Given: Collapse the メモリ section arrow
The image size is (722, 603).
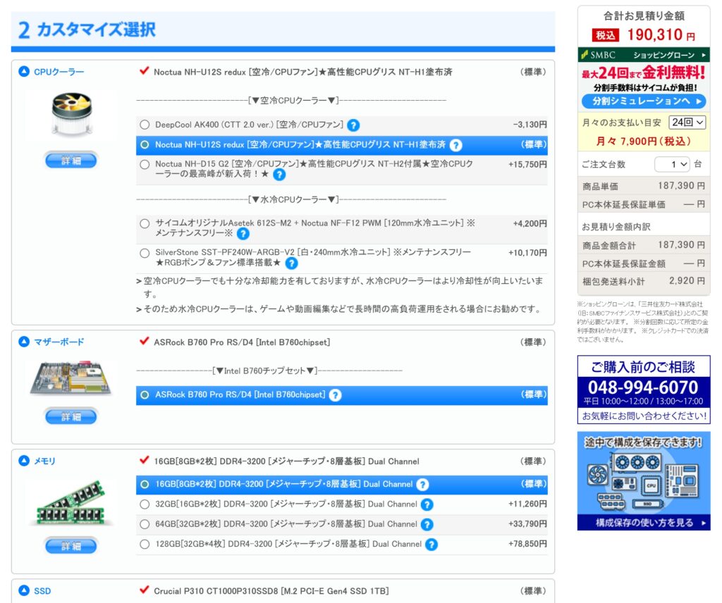Looking at the screenshot, I should point(24,461).
